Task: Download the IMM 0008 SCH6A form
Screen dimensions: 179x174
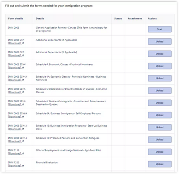Action: coord(15,117)
